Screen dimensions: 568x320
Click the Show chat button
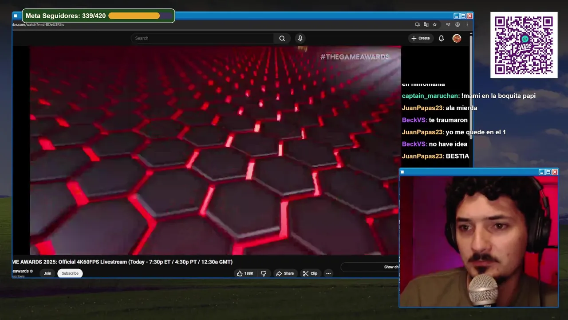[x=370, y=267]
